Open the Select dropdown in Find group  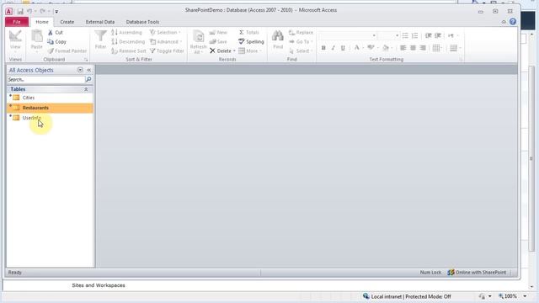pos(301,50)
